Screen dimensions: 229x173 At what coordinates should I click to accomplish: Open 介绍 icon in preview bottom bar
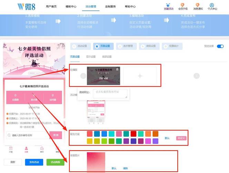click(x=11, y=149)
